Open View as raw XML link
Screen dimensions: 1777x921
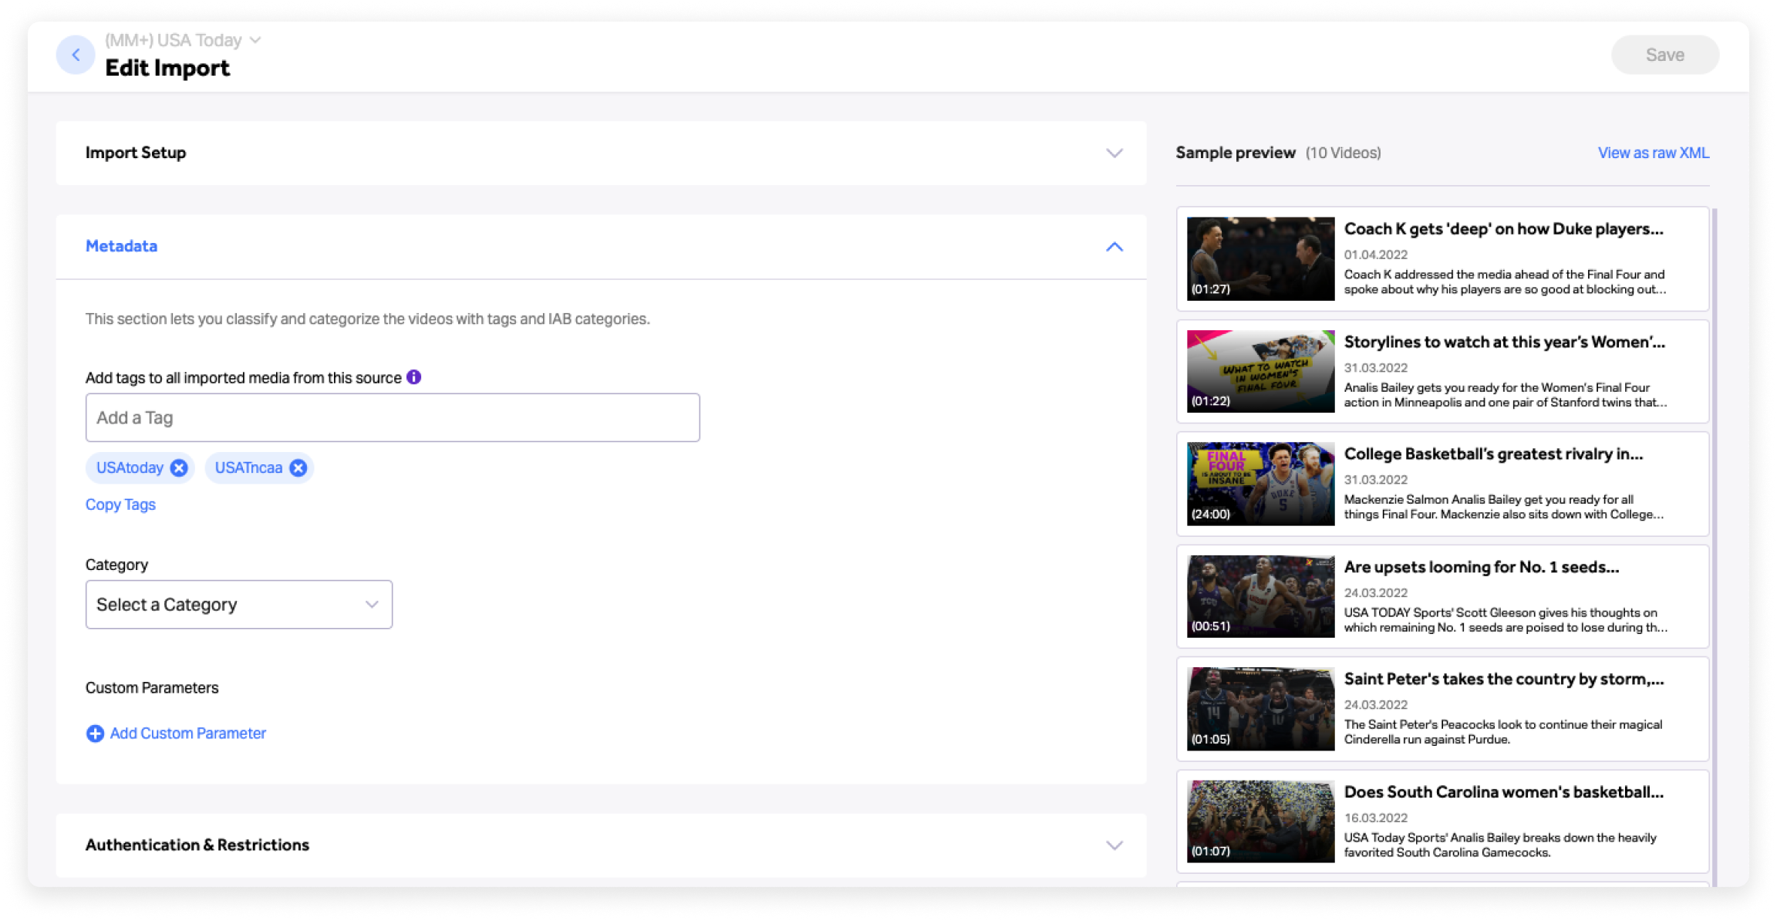1653,153
